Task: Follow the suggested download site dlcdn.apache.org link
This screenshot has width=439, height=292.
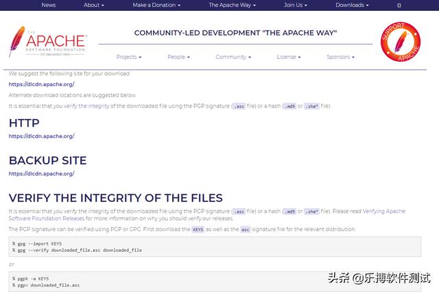Action: pyautogui.click(x=41, y=84)
